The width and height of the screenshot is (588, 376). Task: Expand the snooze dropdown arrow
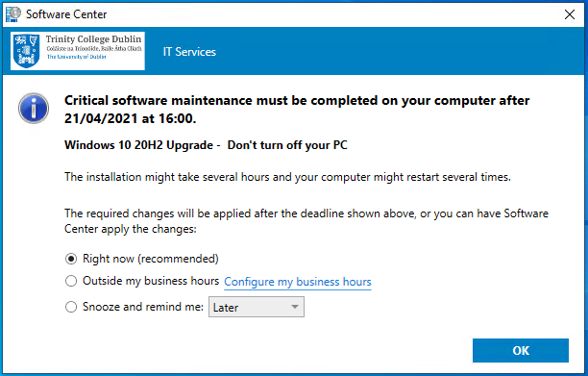point(295,307)
